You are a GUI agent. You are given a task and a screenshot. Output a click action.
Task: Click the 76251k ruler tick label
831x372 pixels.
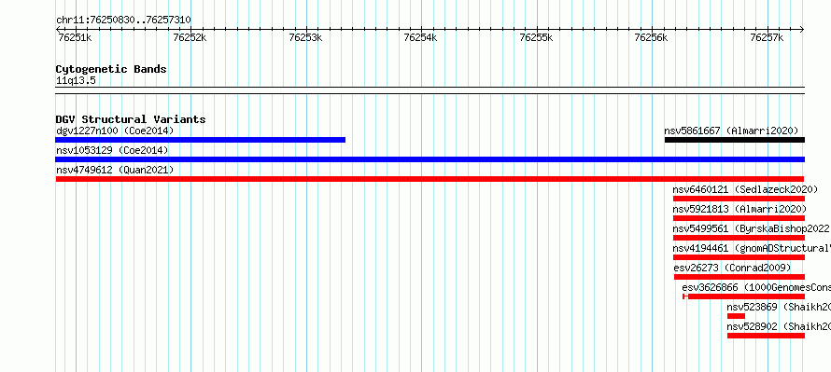(x=75, y=37)
